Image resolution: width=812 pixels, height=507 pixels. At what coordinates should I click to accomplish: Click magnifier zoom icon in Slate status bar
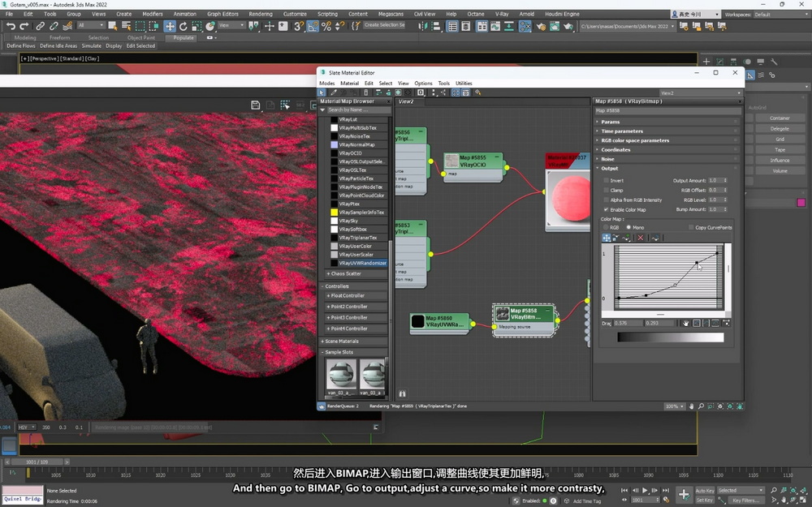(701, 406)
